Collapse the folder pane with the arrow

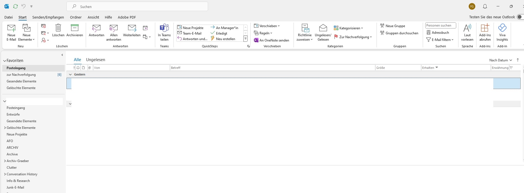pyautogui.click(x=62, y=55)
